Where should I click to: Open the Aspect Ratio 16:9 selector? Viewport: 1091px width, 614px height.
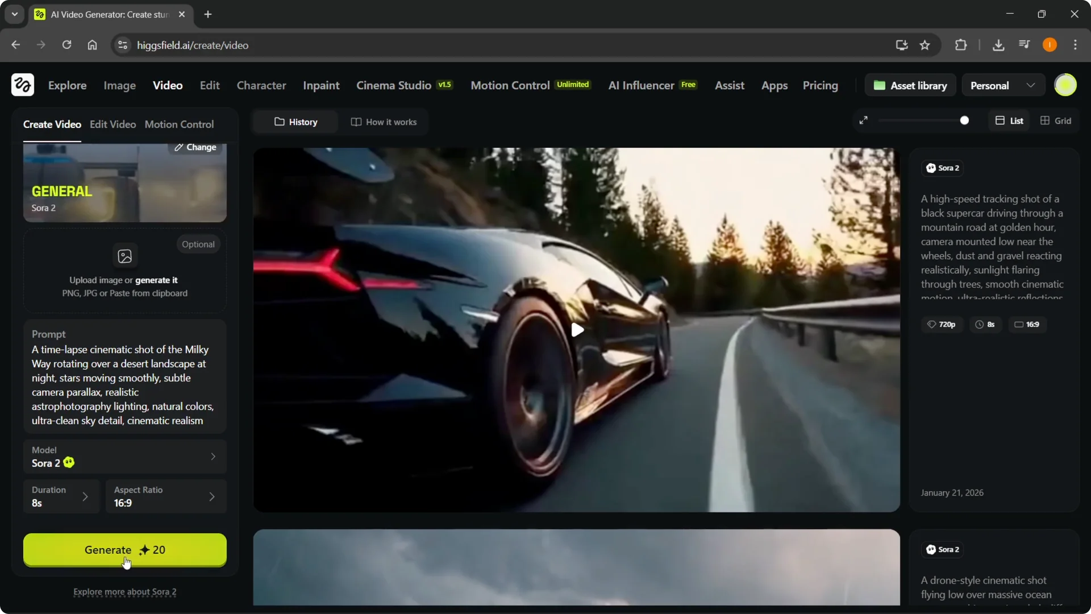pyautogui.click(x=165, y=496)
